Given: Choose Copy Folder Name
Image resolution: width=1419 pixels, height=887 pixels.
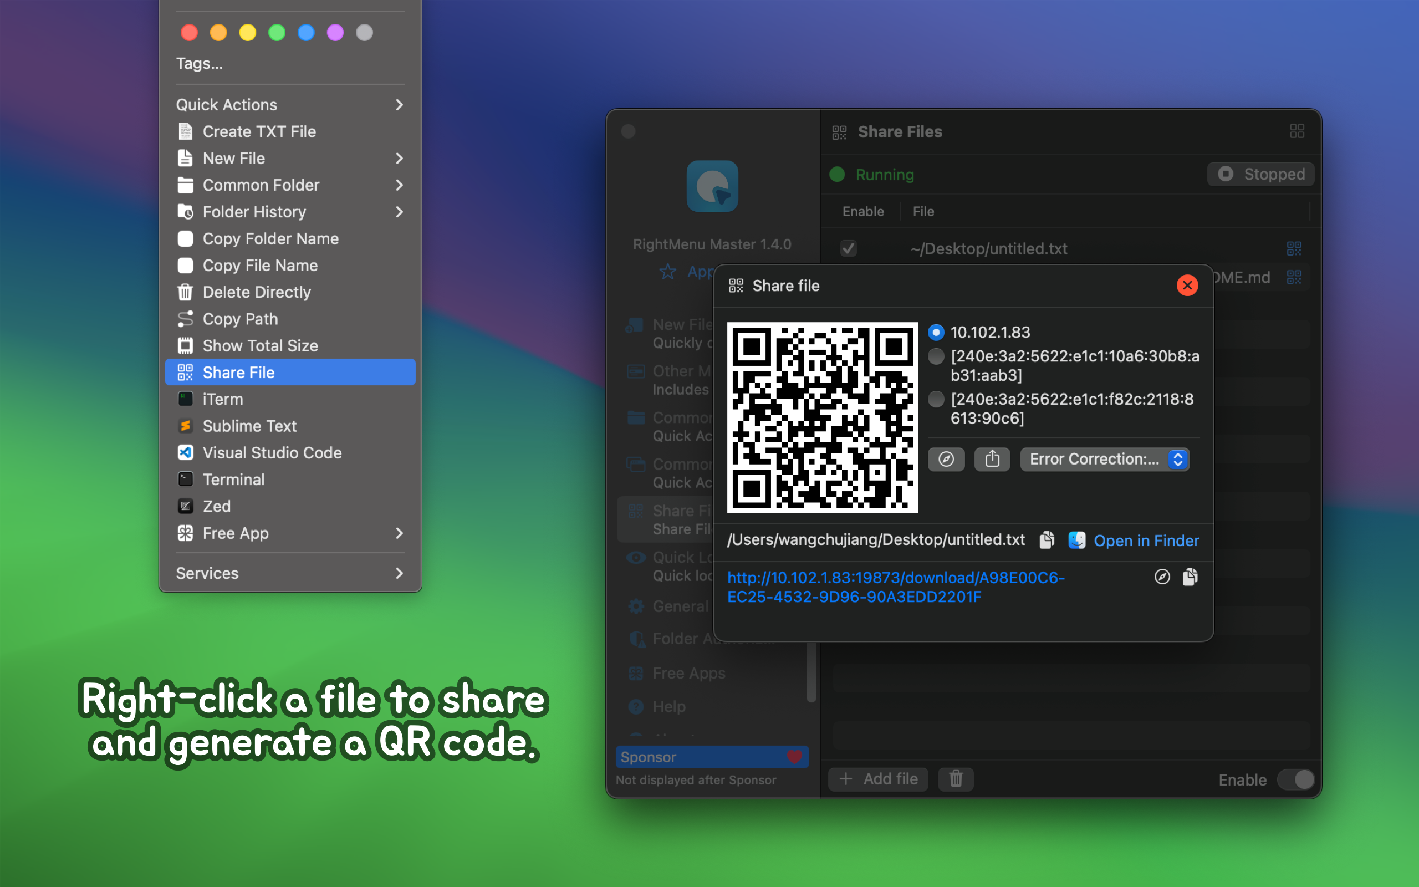Looking at the screenshot, I should click(290, 239).
